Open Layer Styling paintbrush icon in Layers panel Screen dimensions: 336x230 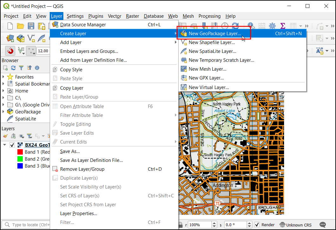pyautogui.click(x=5, y=136)
